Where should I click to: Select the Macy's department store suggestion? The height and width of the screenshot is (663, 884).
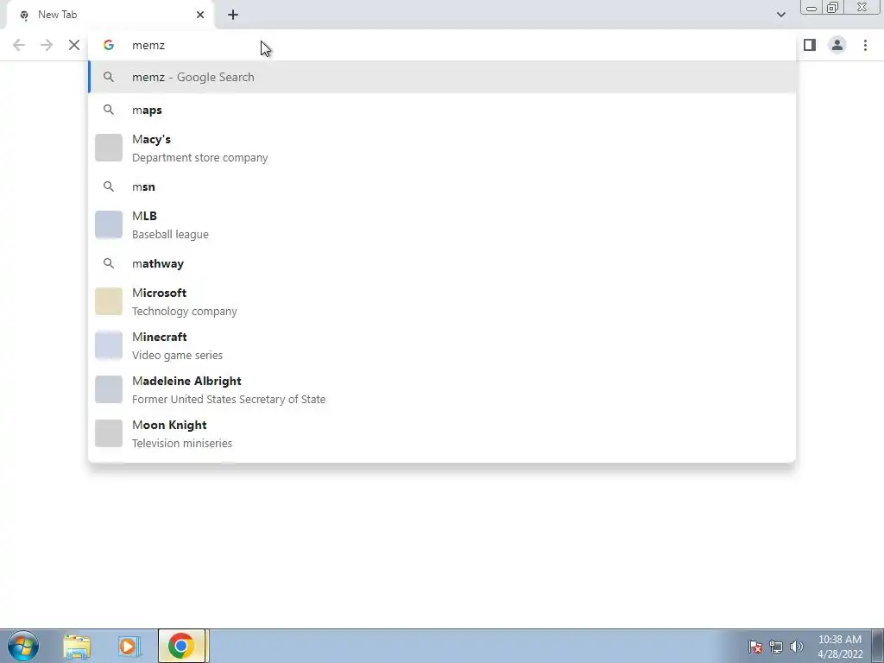442,148
